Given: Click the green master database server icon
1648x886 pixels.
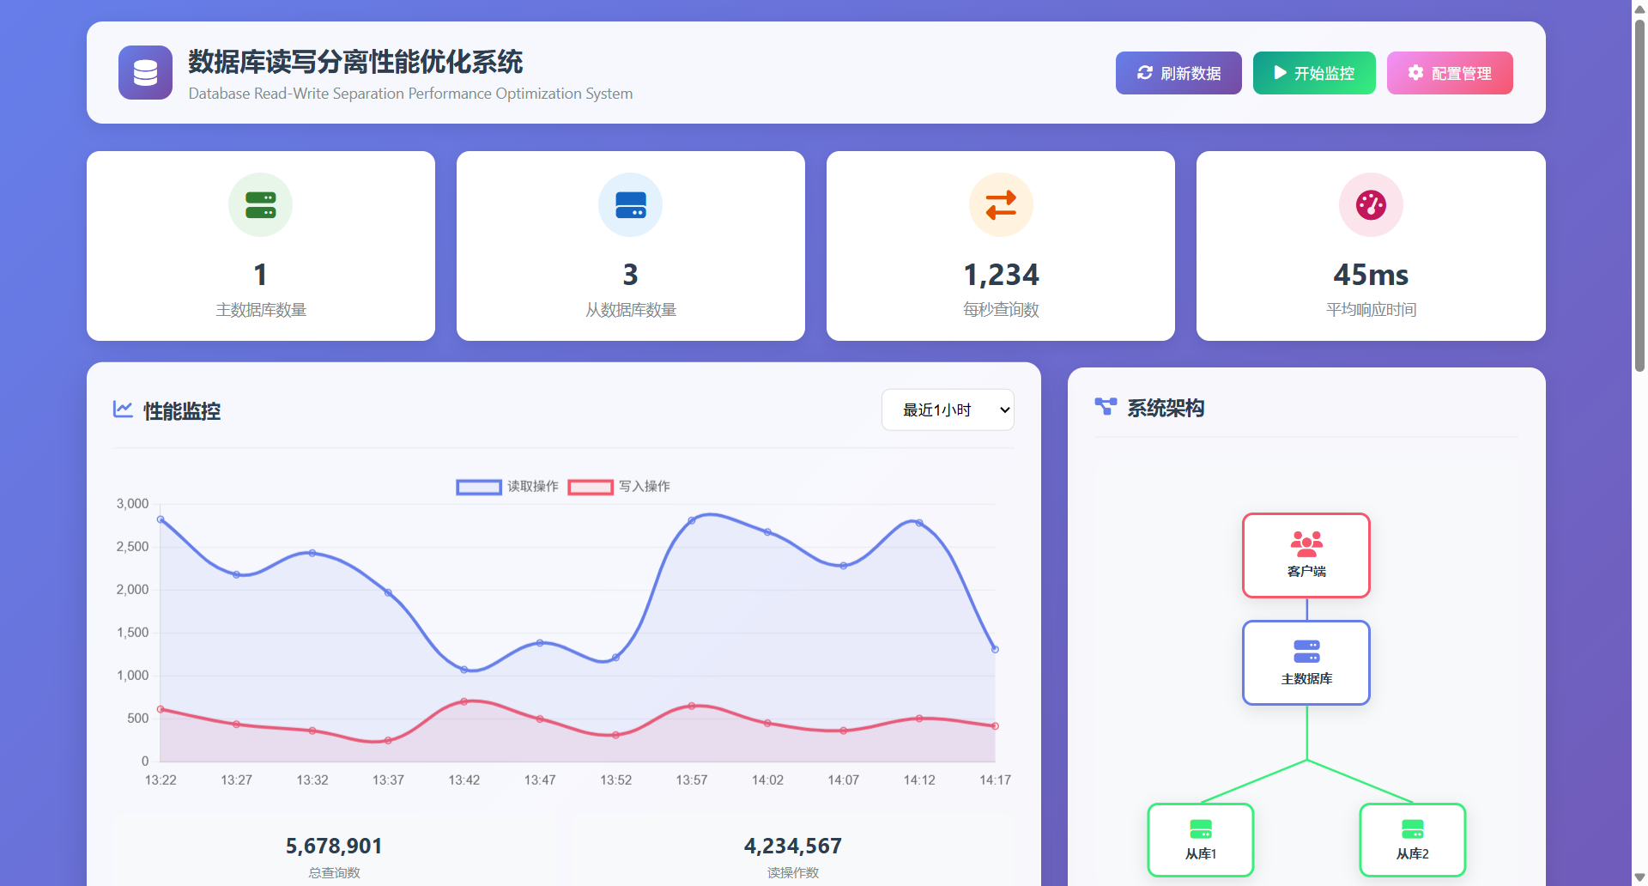Looking at the screenshot, I should (x=260, y=205).
